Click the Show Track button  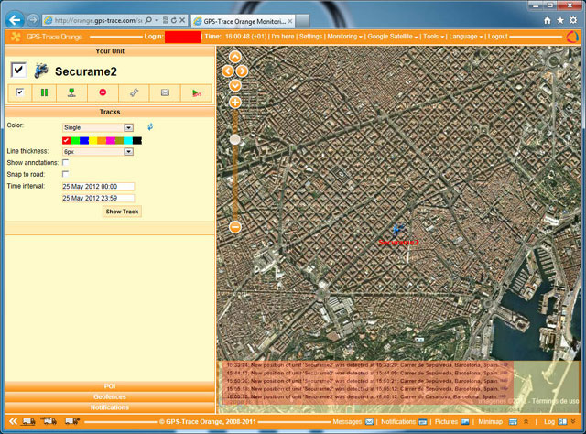pos(122,212)
